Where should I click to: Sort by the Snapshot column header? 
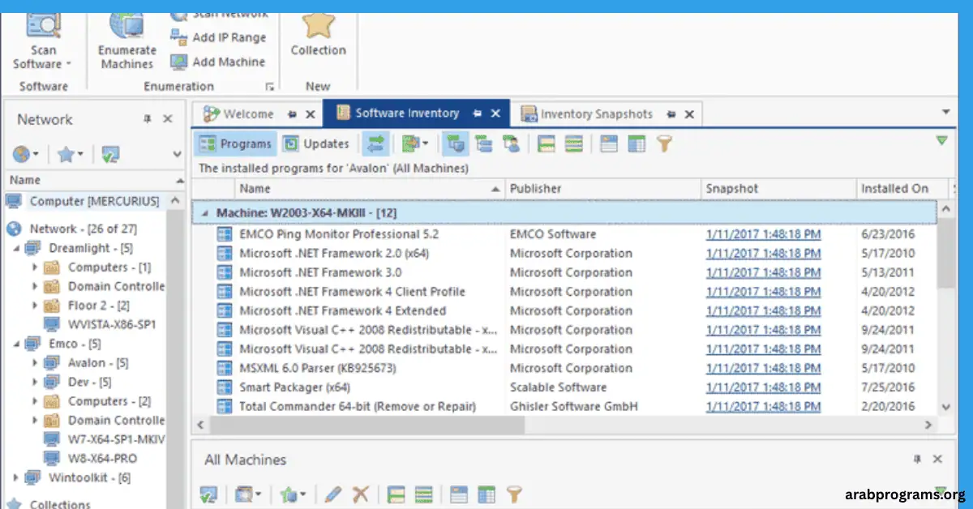778,188
